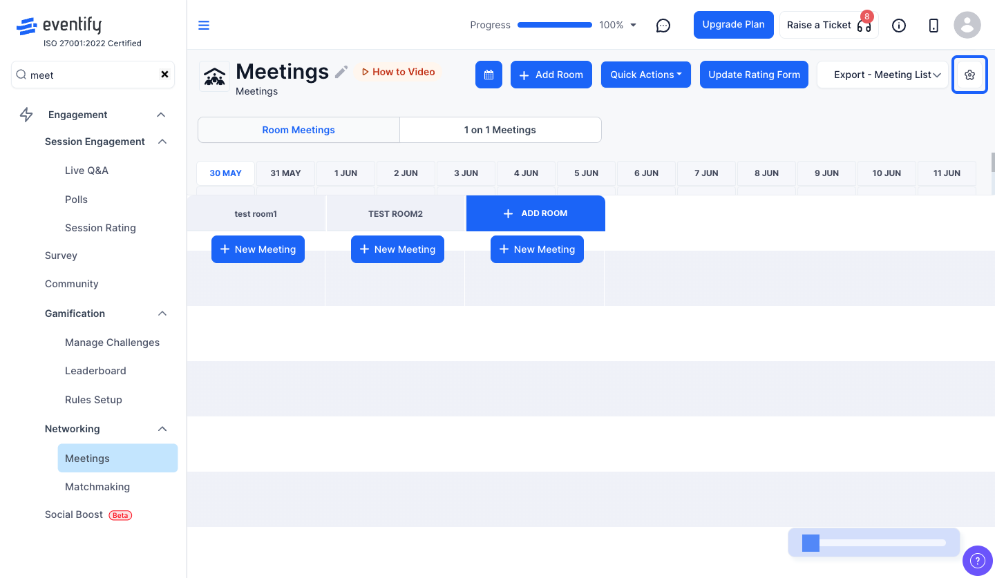Click the blue calendar icon button
Viewport: 995px width, 578px height.
[489, 75]
